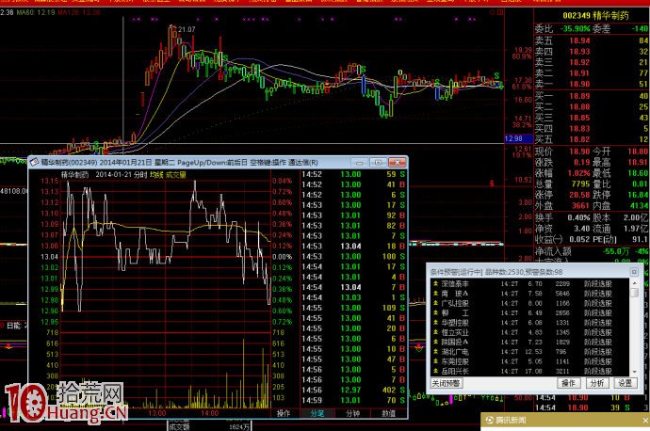The width and height of the screenshot is (650, 431).
Task: Click the 委比 -35.90% value
Action: click(x=575, y=29)
